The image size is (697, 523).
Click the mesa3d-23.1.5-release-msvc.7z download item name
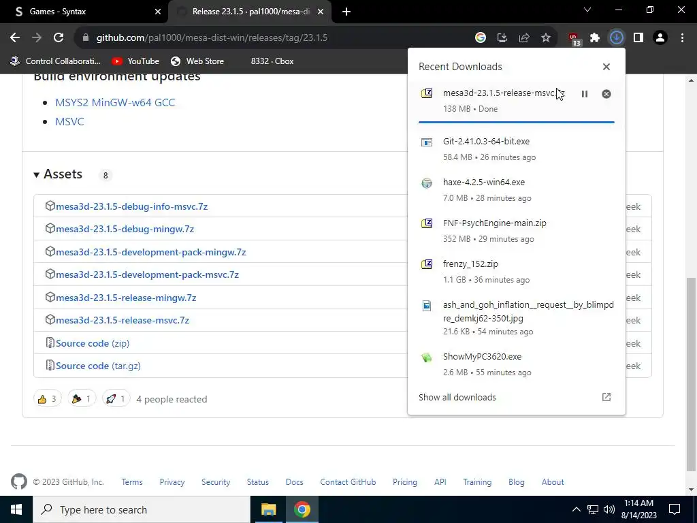click(x=504, y=93)
